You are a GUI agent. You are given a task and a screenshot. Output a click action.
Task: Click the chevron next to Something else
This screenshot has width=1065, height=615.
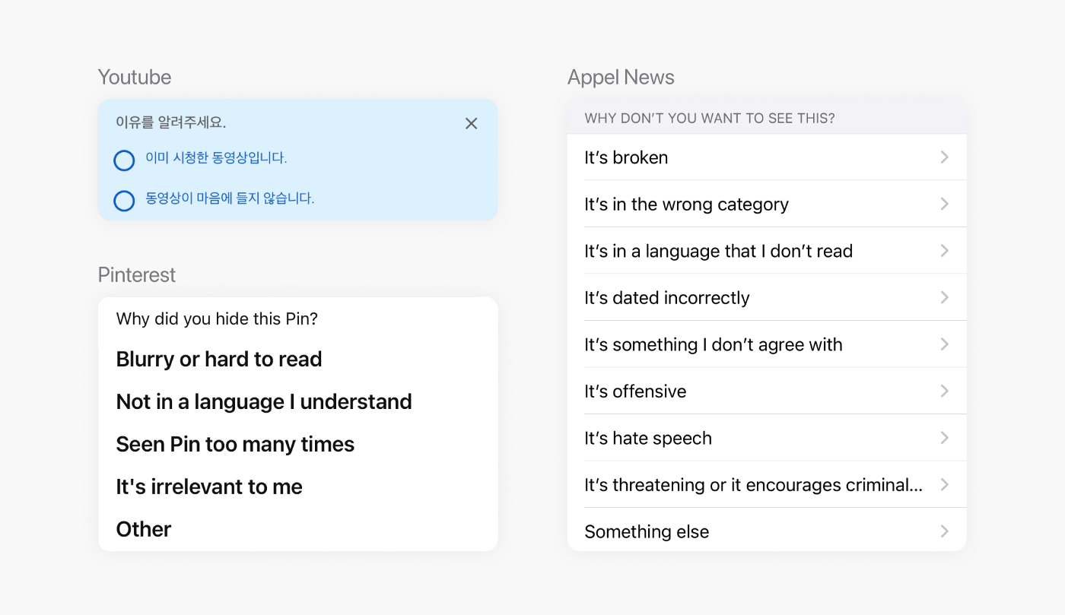point(944,531)
